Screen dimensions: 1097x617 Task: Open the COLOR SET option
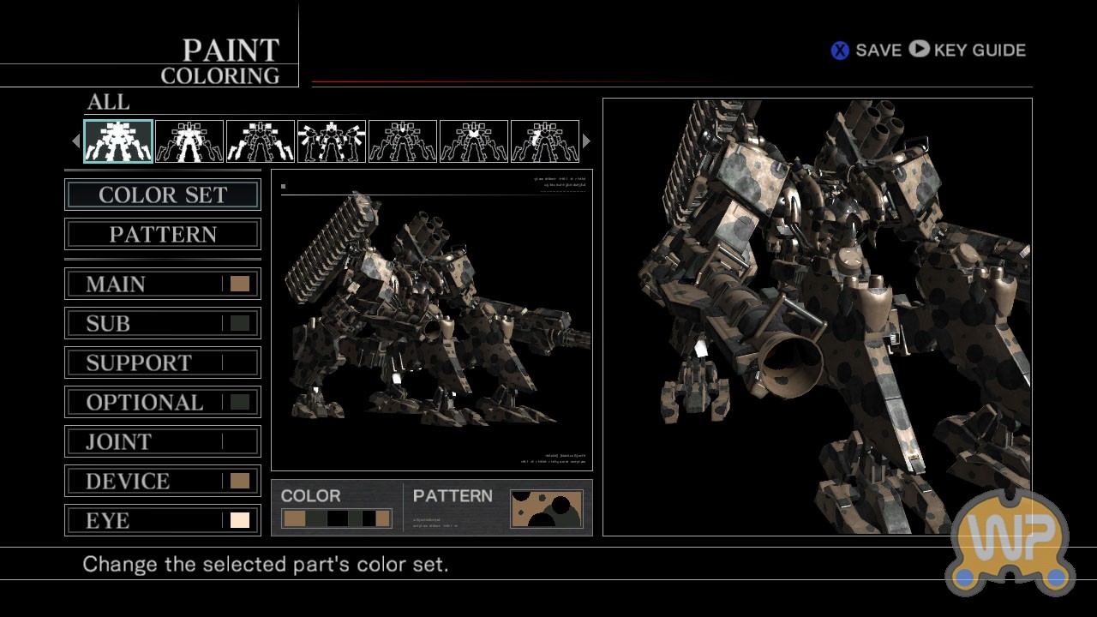163,195
